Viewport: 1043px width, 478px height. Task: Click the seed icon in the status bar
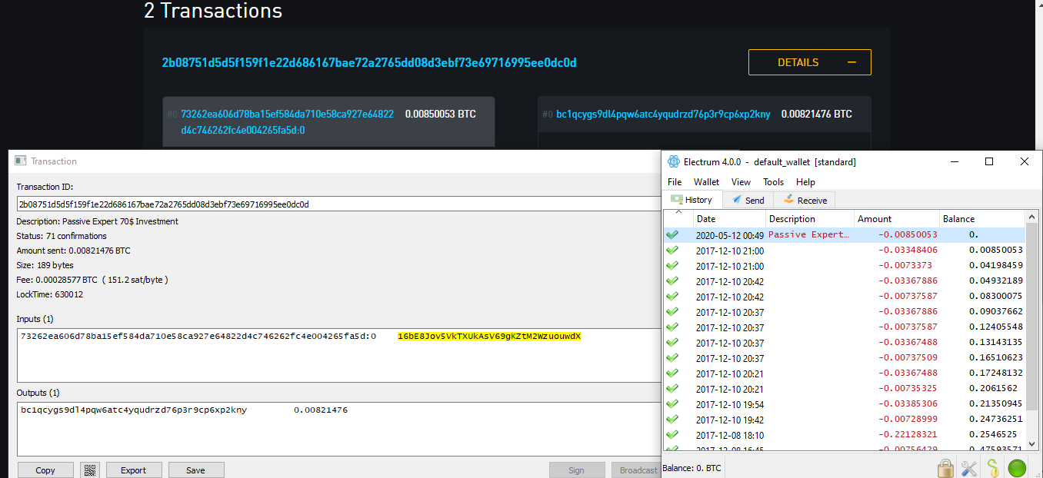click(992, 467)
